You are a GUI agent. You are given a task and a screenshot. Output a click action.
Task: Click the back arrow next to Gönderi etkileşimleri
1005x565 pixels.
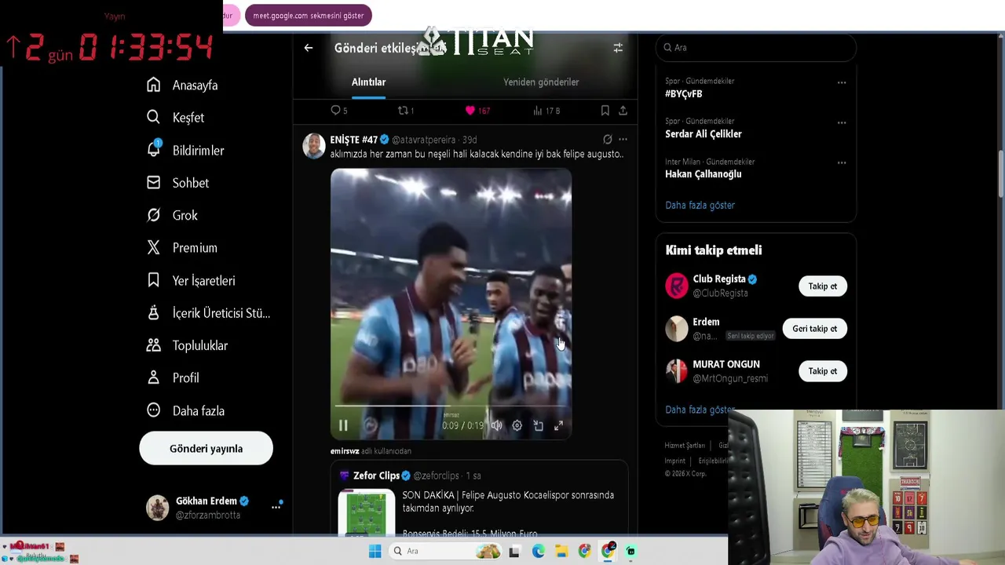click(309, 48)
